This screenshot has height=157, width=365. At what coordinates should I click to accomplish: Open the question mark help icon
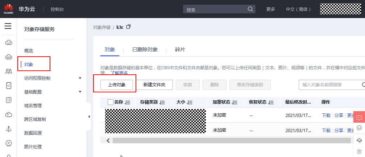coord(359,152)
